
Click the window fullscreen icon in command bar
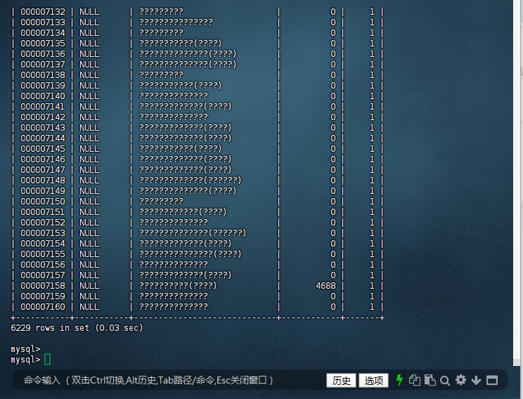pos(492,380)
